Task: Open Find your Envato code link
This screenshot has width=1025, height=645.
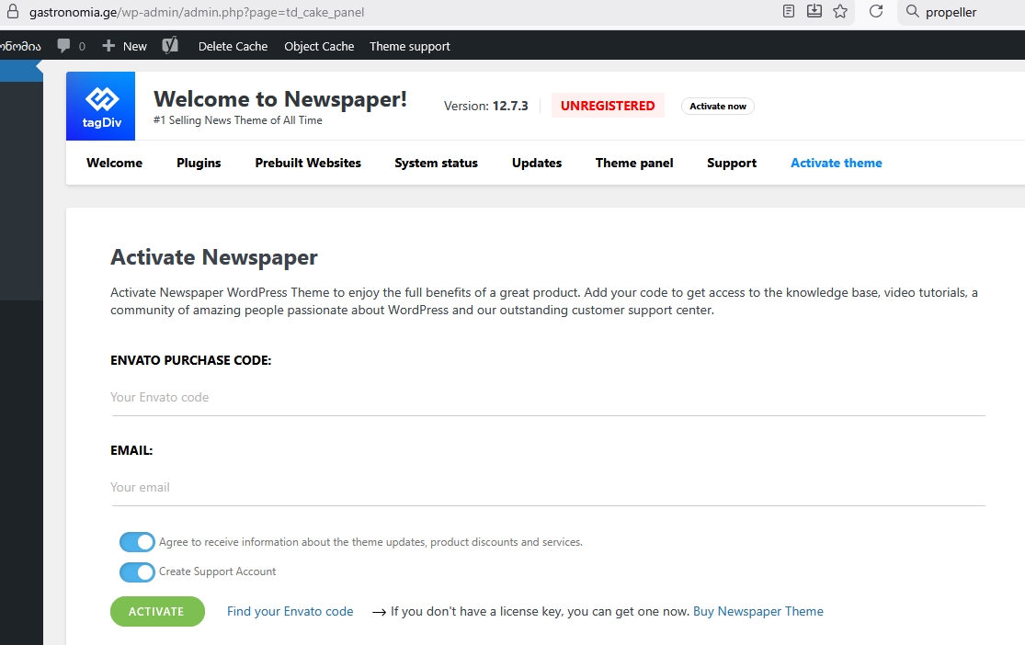Action: click(290, 611)
